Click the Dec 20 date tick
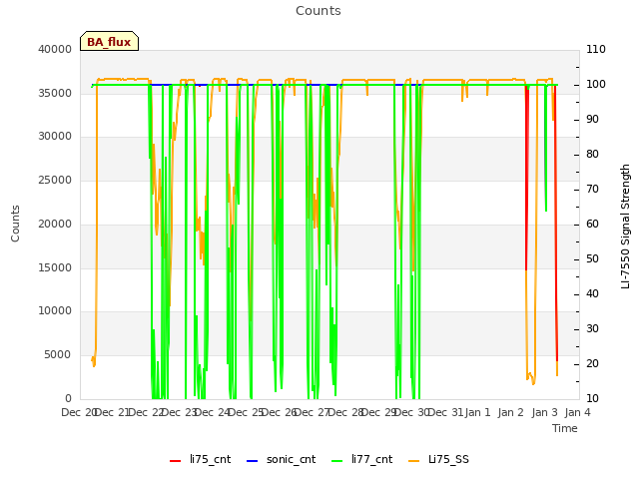The height and width of the screenshot is (479, 639). [x=79, y=412]
